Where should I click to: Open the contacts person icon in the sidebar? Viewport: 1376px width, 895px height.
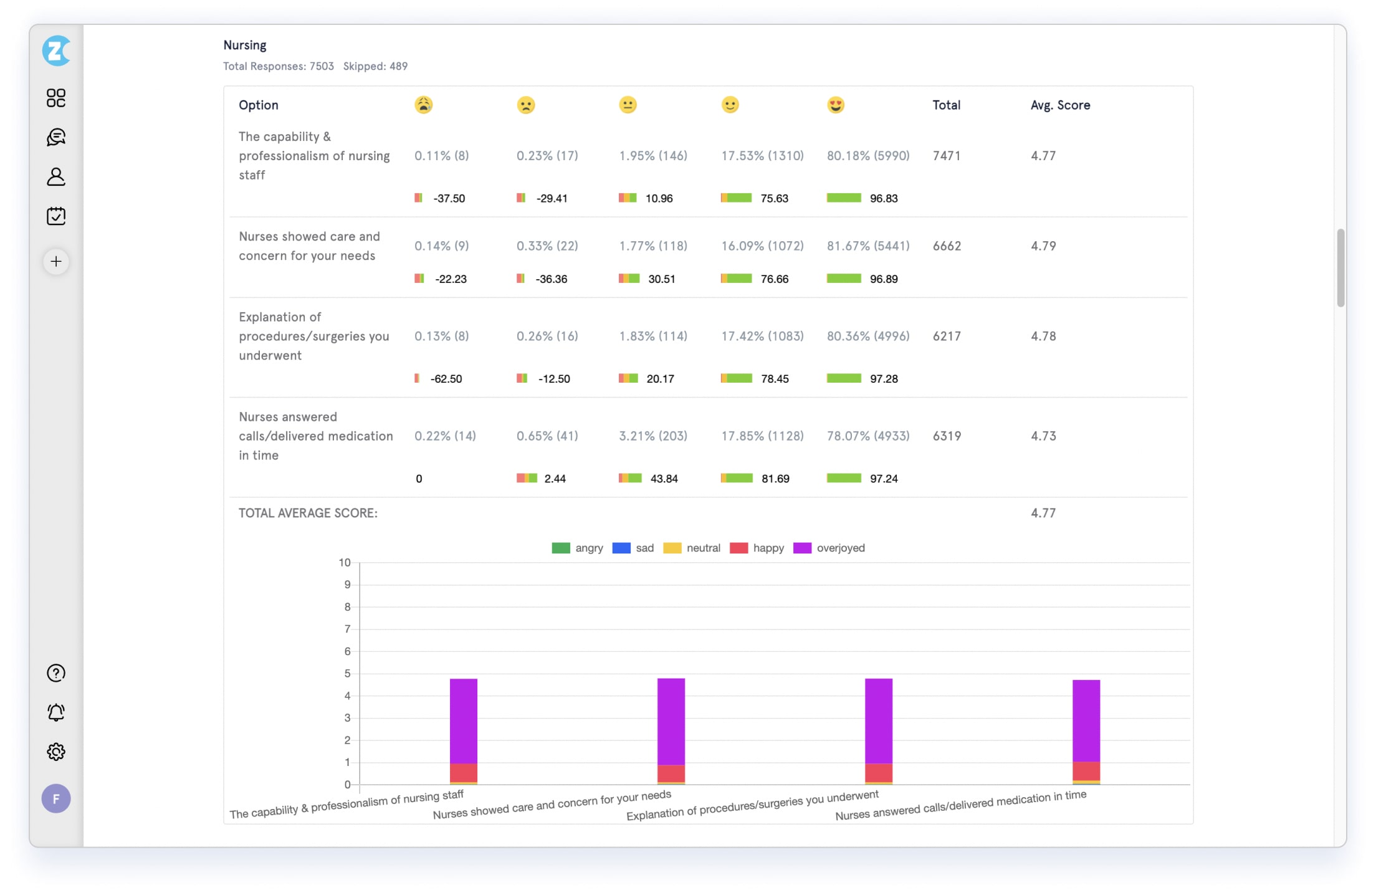click(56, 177)
